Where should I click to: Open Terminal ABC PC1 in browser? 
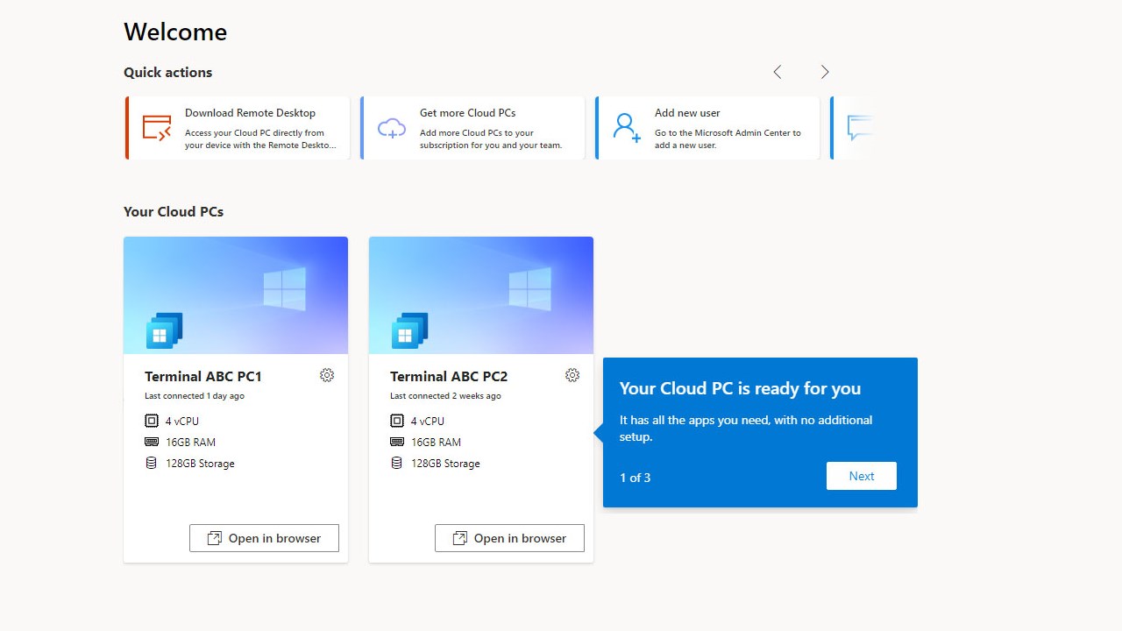[x=264, y=538]
